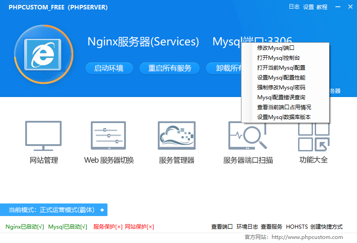Click the 网站管理 label text
Image resolution: width=357 pixels, height=243 pixels.
pyautogui.click(x=44, y=160)
